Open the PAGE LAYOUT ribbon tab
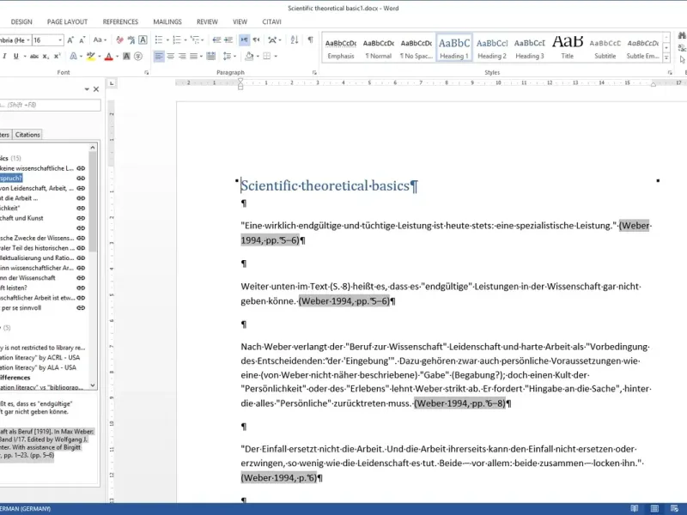 click(x=67, y=22)
